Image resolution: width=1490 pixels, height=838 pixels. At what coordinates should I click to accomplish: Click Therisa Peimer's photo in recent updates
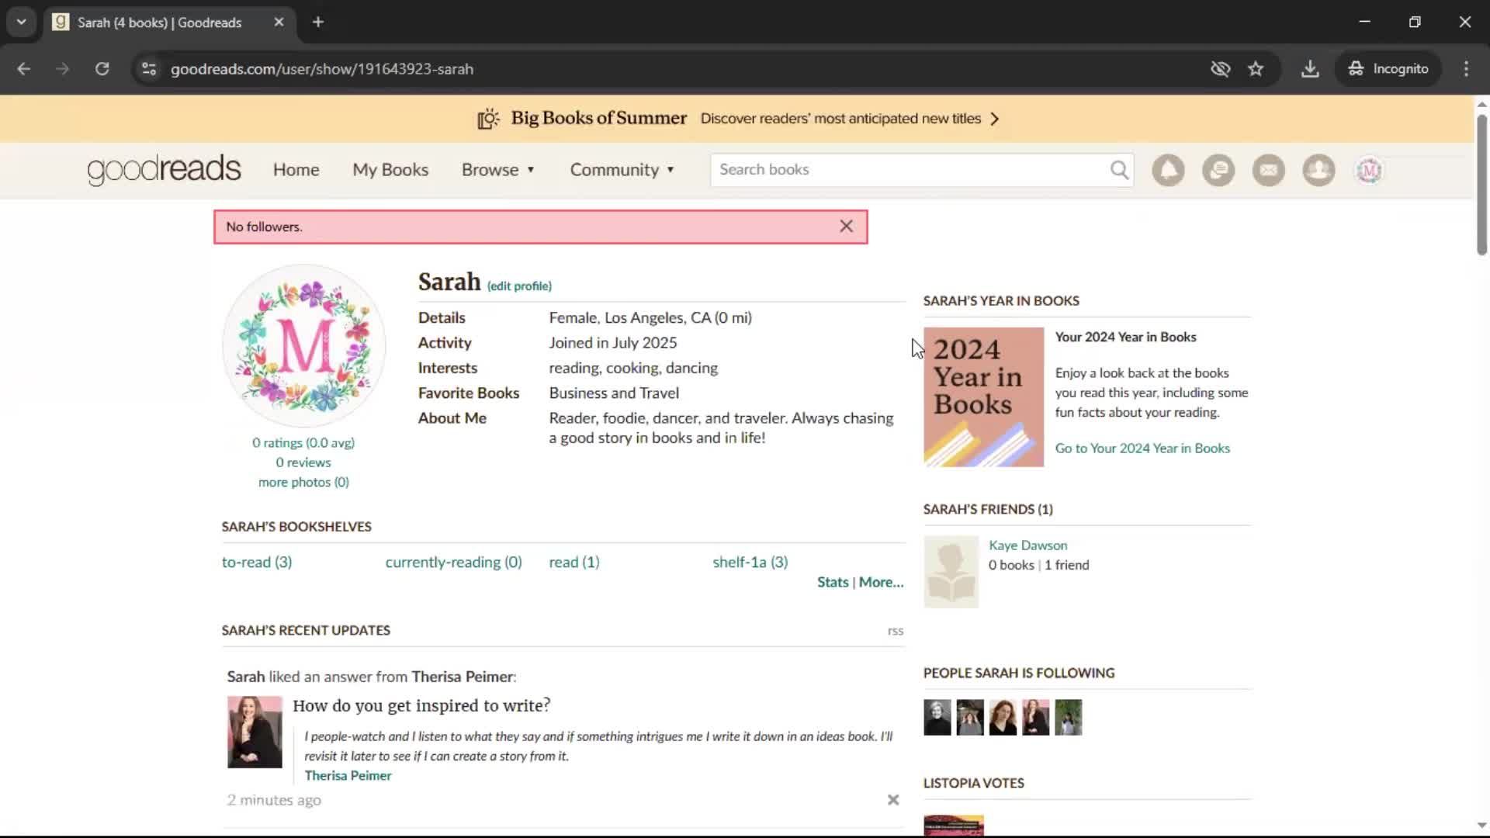coord(255,732)
